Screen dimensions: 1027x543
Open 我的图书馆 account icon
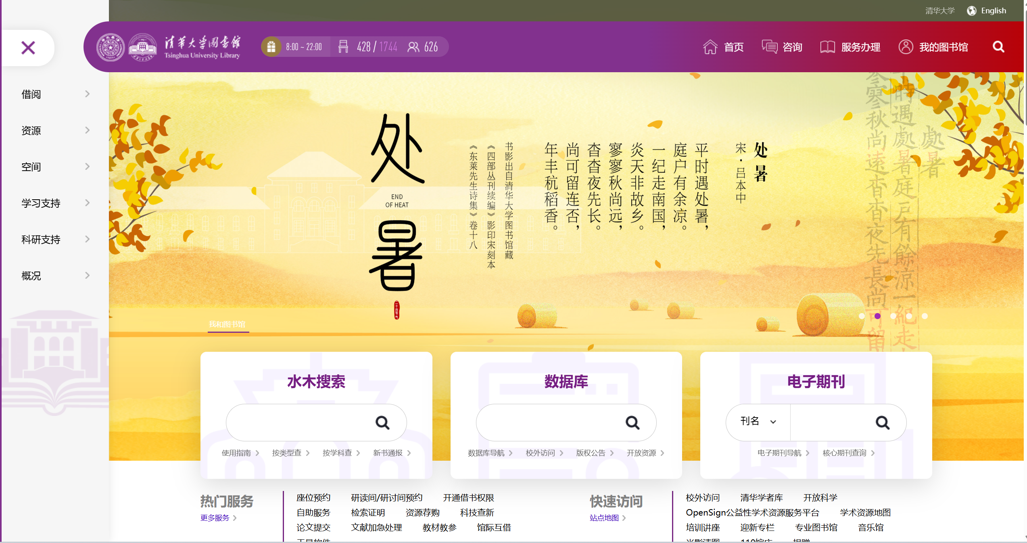[x=906, y=47]
